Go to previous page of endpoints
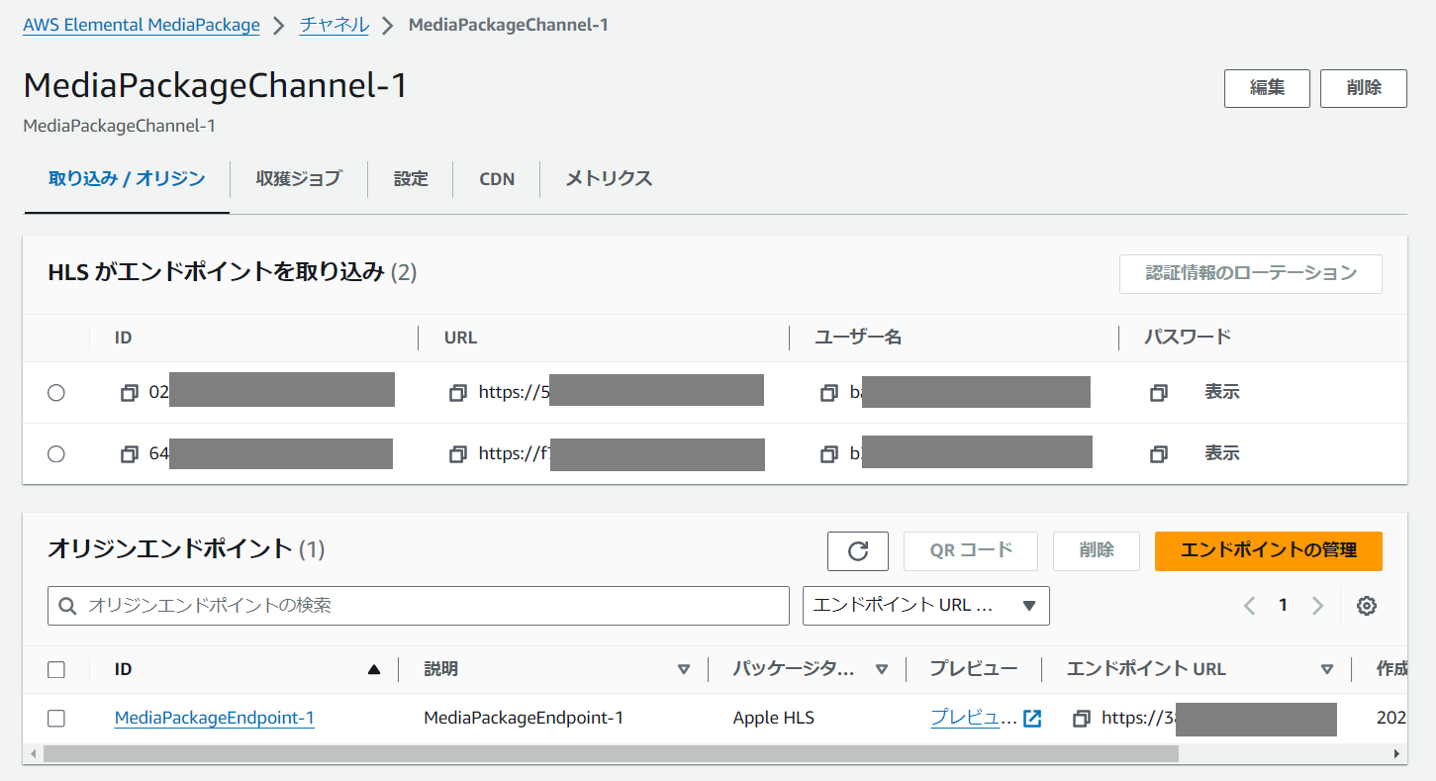1436x781 pixels. point(1249,606)
